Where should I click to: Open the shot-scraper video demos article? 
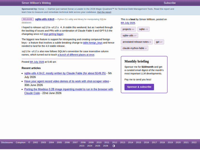[x=67, y=81]
